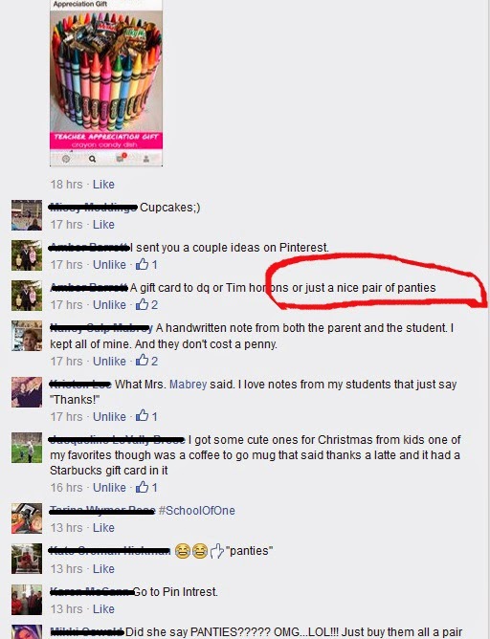Click notification icon with red badge in image
The height and width of the screenshot is (639, 490).
pos(121,158)
